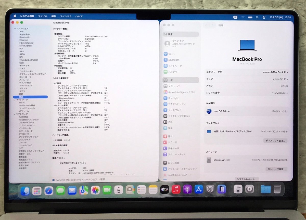
Task: Click the battery status icon in the menu bar
Action: 250,17
